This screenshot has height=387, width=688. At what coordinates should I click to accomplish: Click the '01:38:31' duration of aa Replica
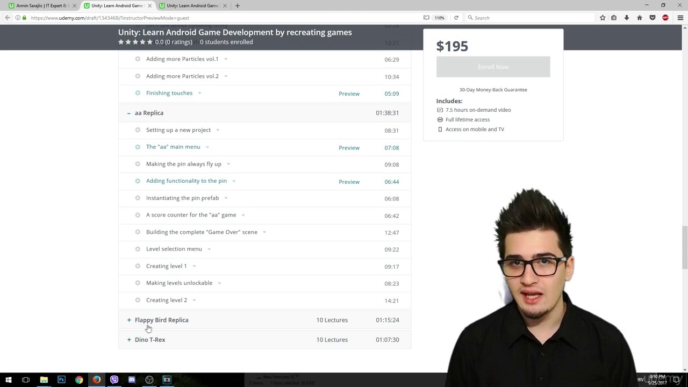387,113
